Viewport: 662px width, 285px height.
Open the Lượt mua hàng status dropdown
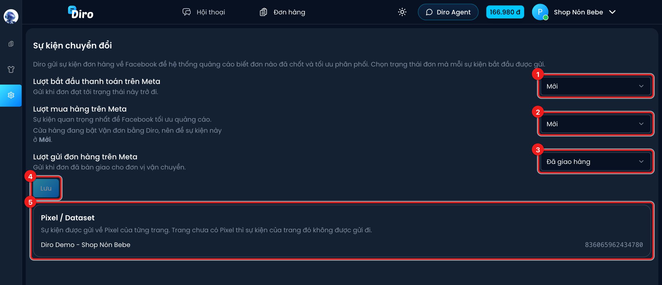coord(595,124)
